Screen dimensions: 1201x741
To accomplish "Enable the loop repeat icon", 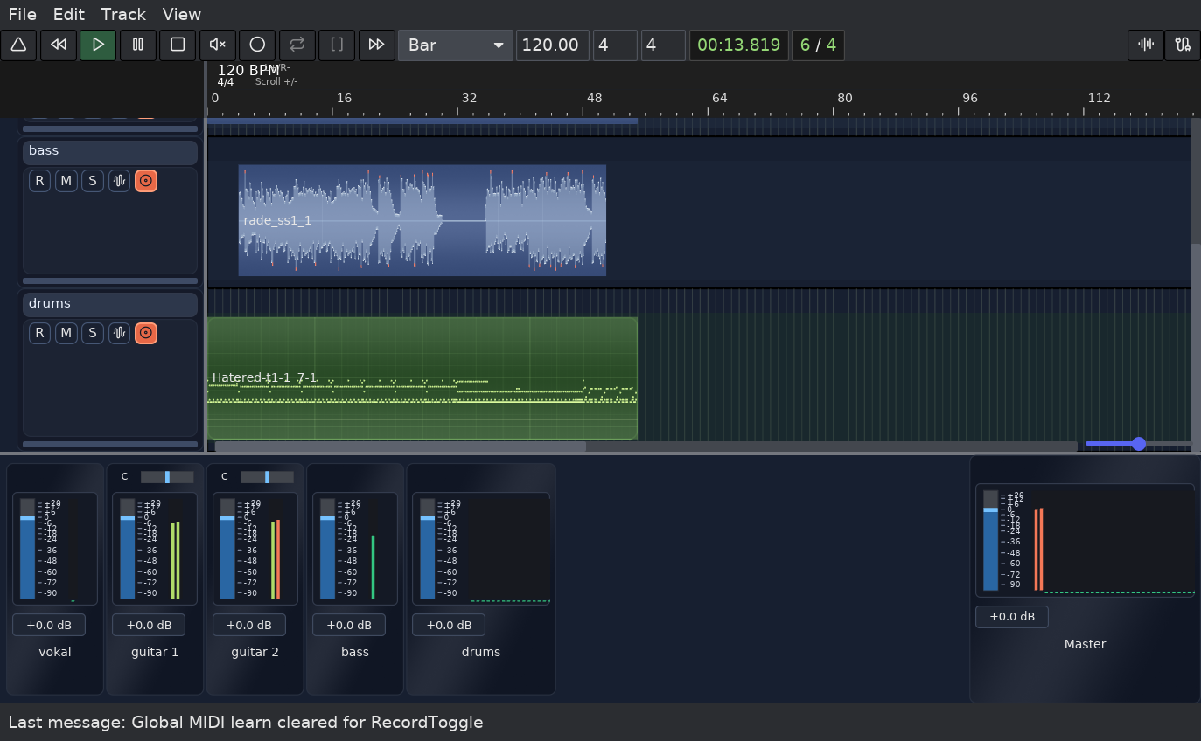I will coord(297,45).
